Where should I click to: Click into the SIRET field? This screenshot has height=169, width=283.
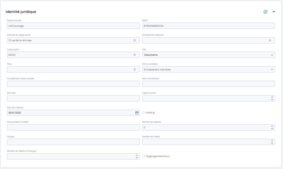208,26
